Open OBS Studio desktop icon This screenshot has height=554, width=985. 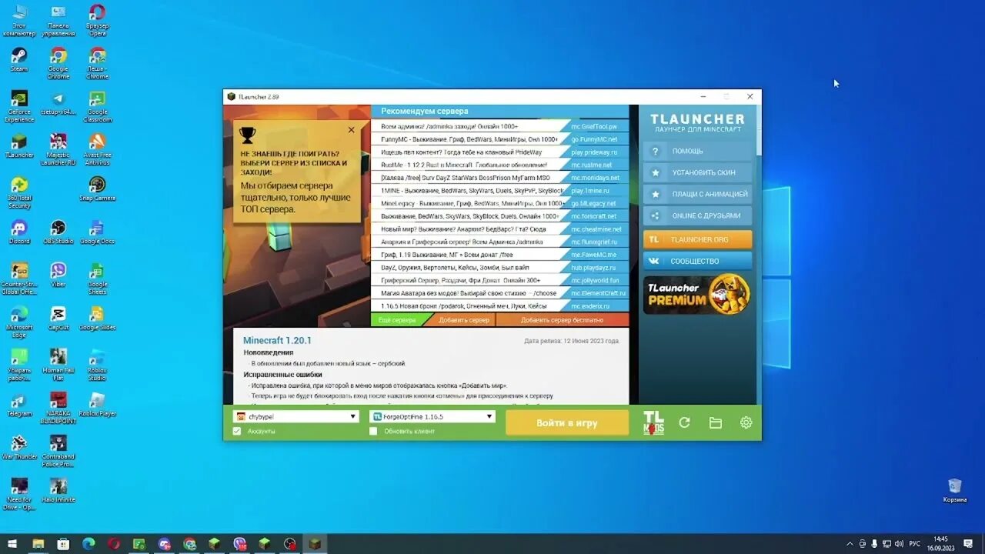pos(58,232)
